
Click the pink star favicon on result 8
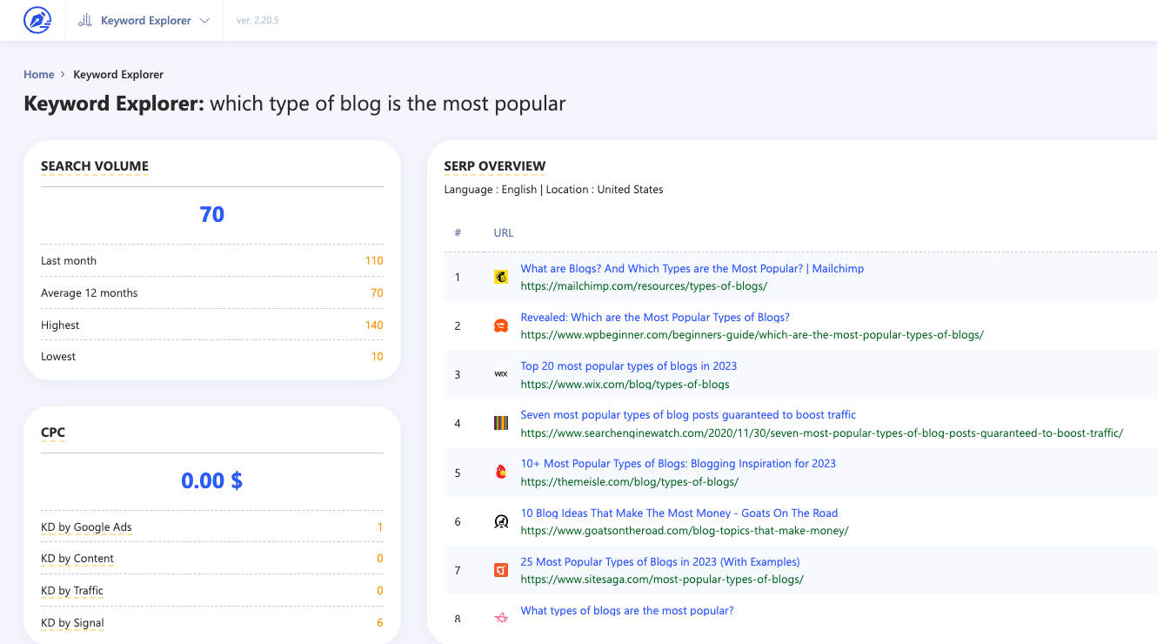500,618
